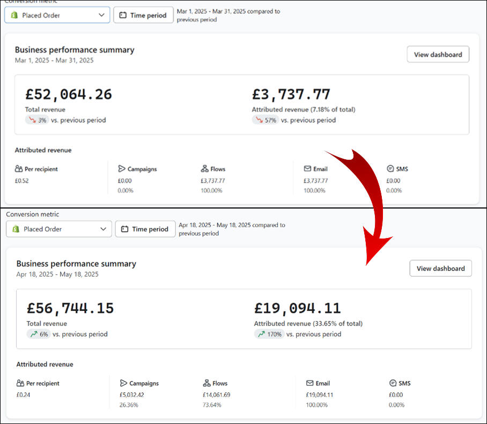Click the green upward trend icon beside 170%
Viewport: 487px width, 424px height.
(261, 334)
